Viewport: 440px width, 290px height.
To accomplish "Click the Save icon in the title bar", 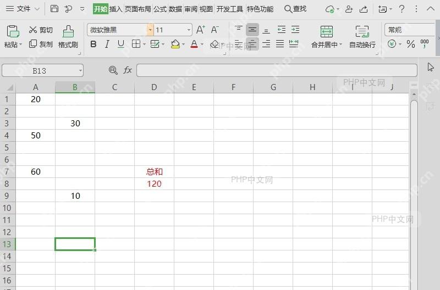I will 54,9.
